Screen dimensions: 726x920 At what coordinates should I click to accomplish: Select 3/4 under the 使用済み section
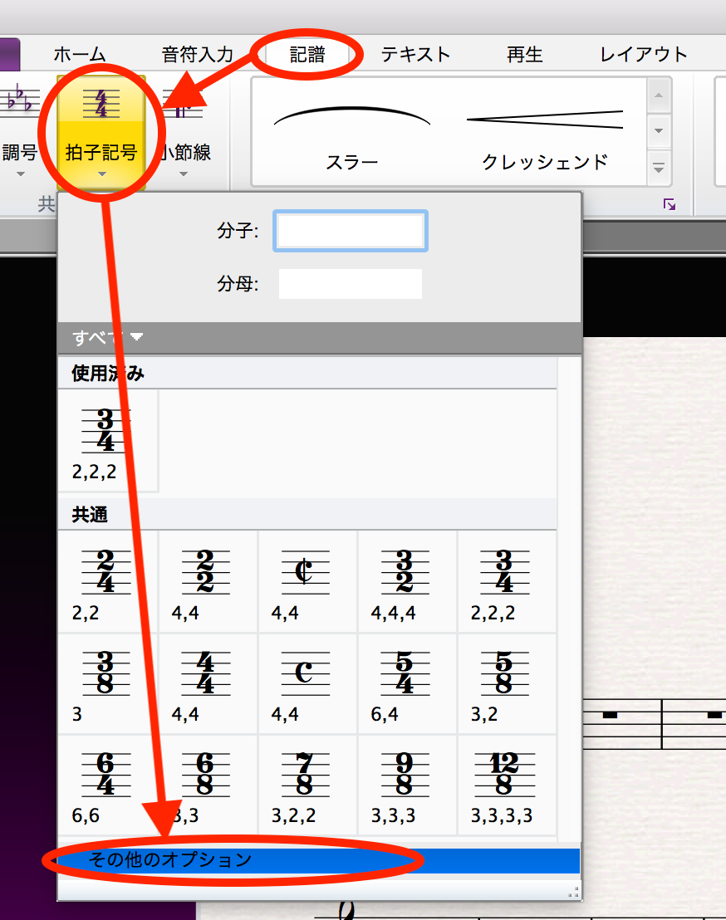(x=107, y=440)
